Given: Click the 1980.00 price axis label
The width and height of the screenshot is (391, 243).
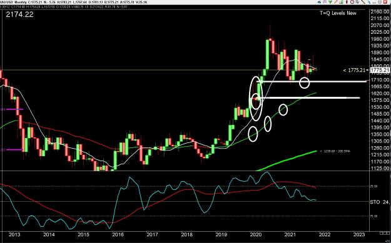Looking at the screenshot, I should pos(380,39).
